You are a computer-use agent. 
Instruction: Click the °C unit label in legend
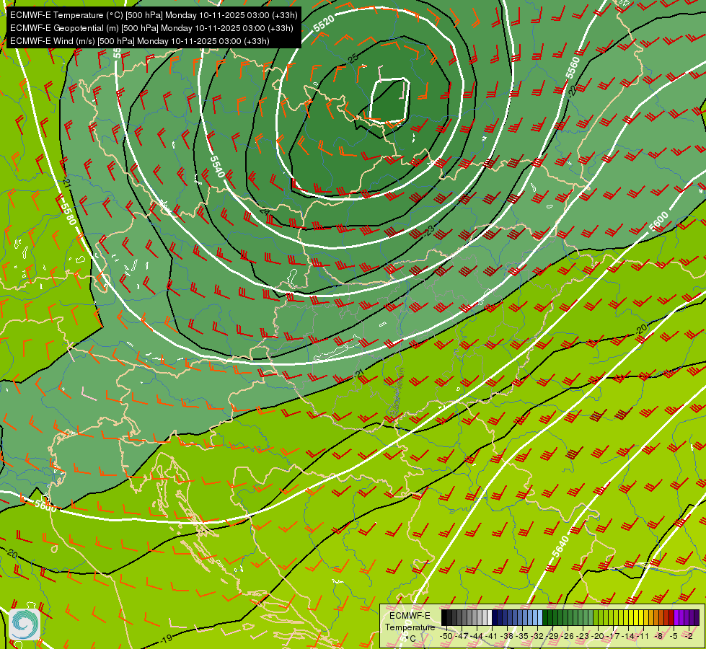point(410,639)
